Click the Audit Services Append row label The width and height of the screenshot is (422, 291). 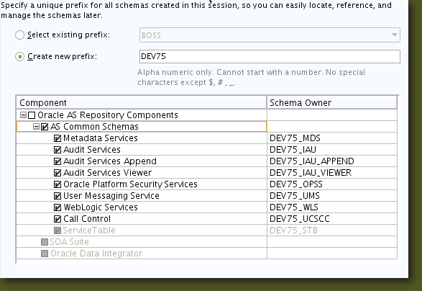coord(110,161)
